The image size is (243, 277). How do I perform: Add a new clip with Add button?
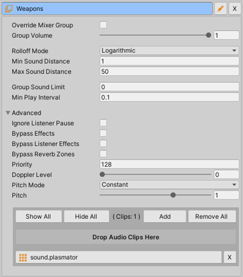pos(165,216)
